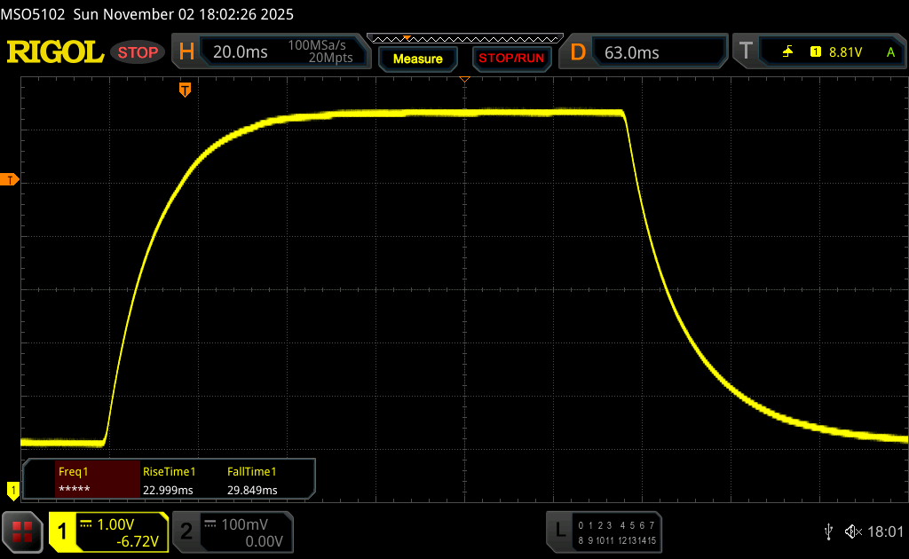Click the USB connection status icon
The image size is (909, 559).
click(828, 531)
